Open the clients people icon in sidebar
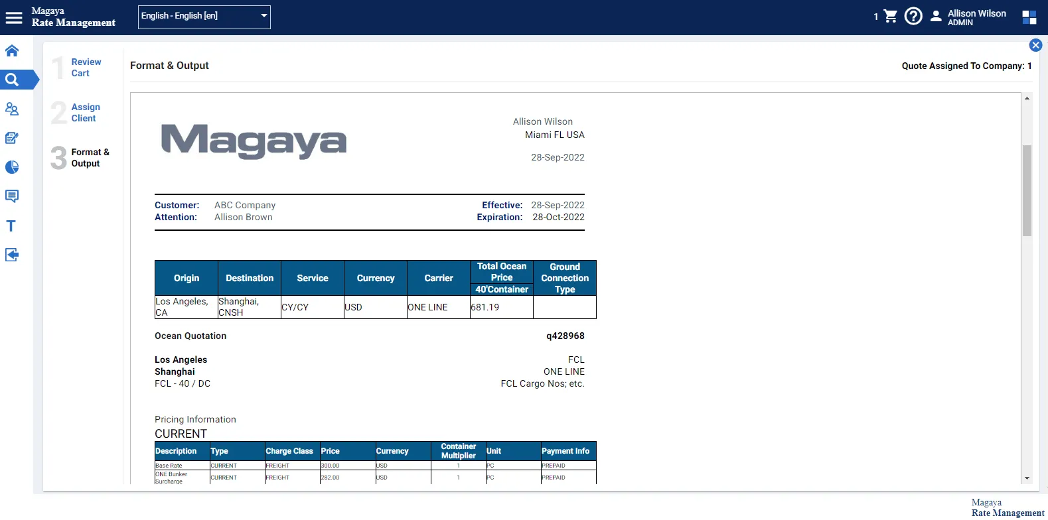 12,109
